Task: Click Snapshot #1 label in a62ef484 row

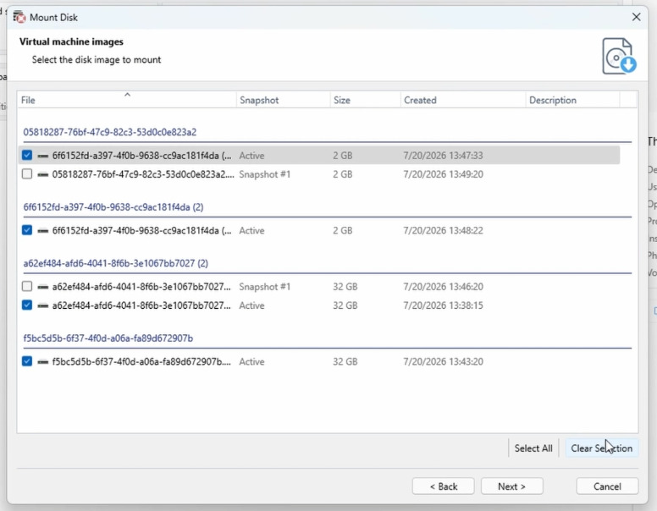Action: 265,287
